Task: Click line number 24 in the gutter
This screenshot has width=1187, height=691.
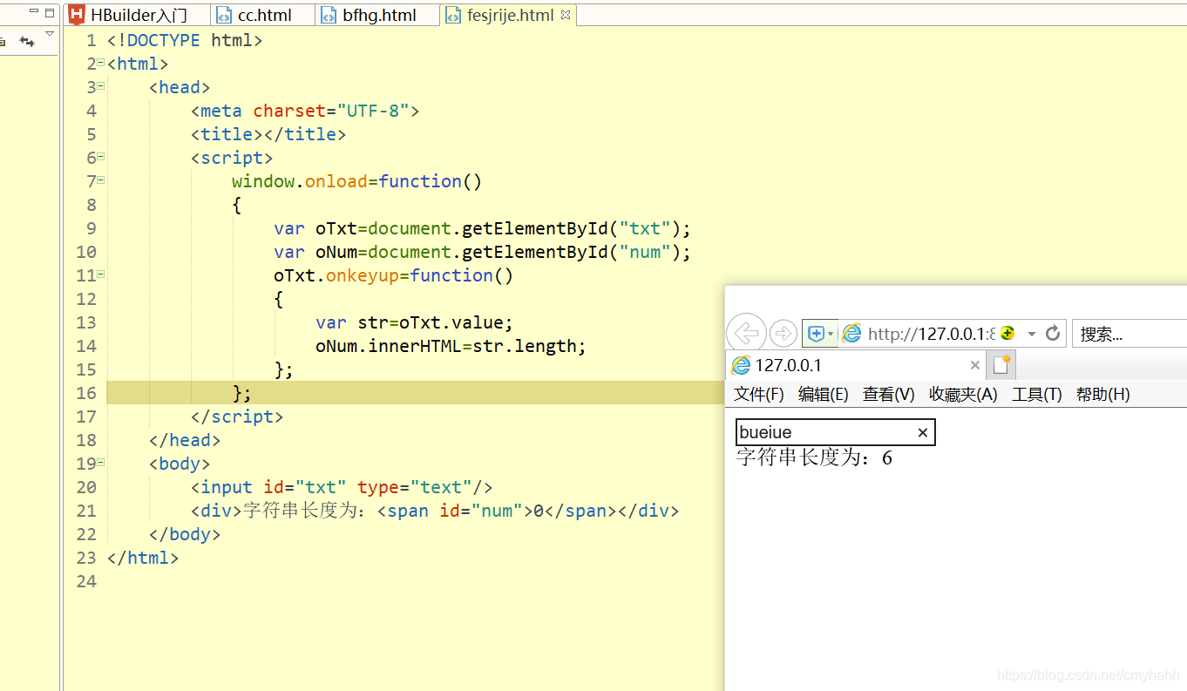Action: (x=86, y=581)
